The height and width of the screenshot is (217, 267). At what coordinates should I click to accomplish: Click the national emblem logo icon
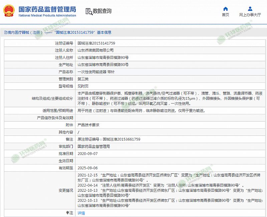coord(8,11)
